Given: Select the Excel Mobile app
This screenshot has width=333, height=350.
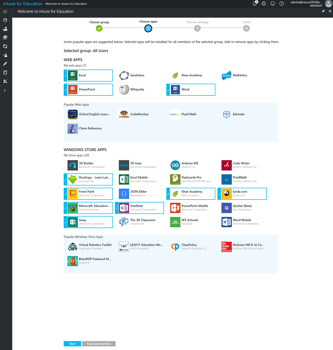Looking at the screenshot, I should click(140, 180).
